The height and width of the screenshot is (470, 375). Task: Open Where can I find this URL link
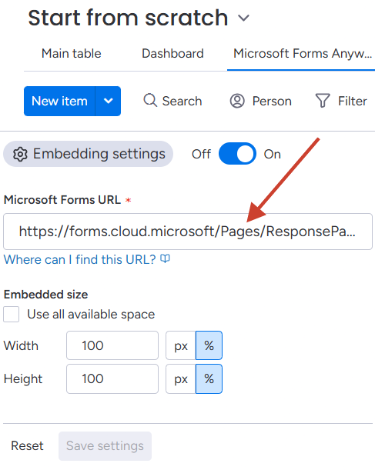(x=79, y=259)
